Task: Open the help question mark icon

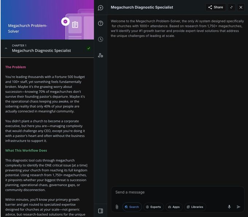Action: 100,23
